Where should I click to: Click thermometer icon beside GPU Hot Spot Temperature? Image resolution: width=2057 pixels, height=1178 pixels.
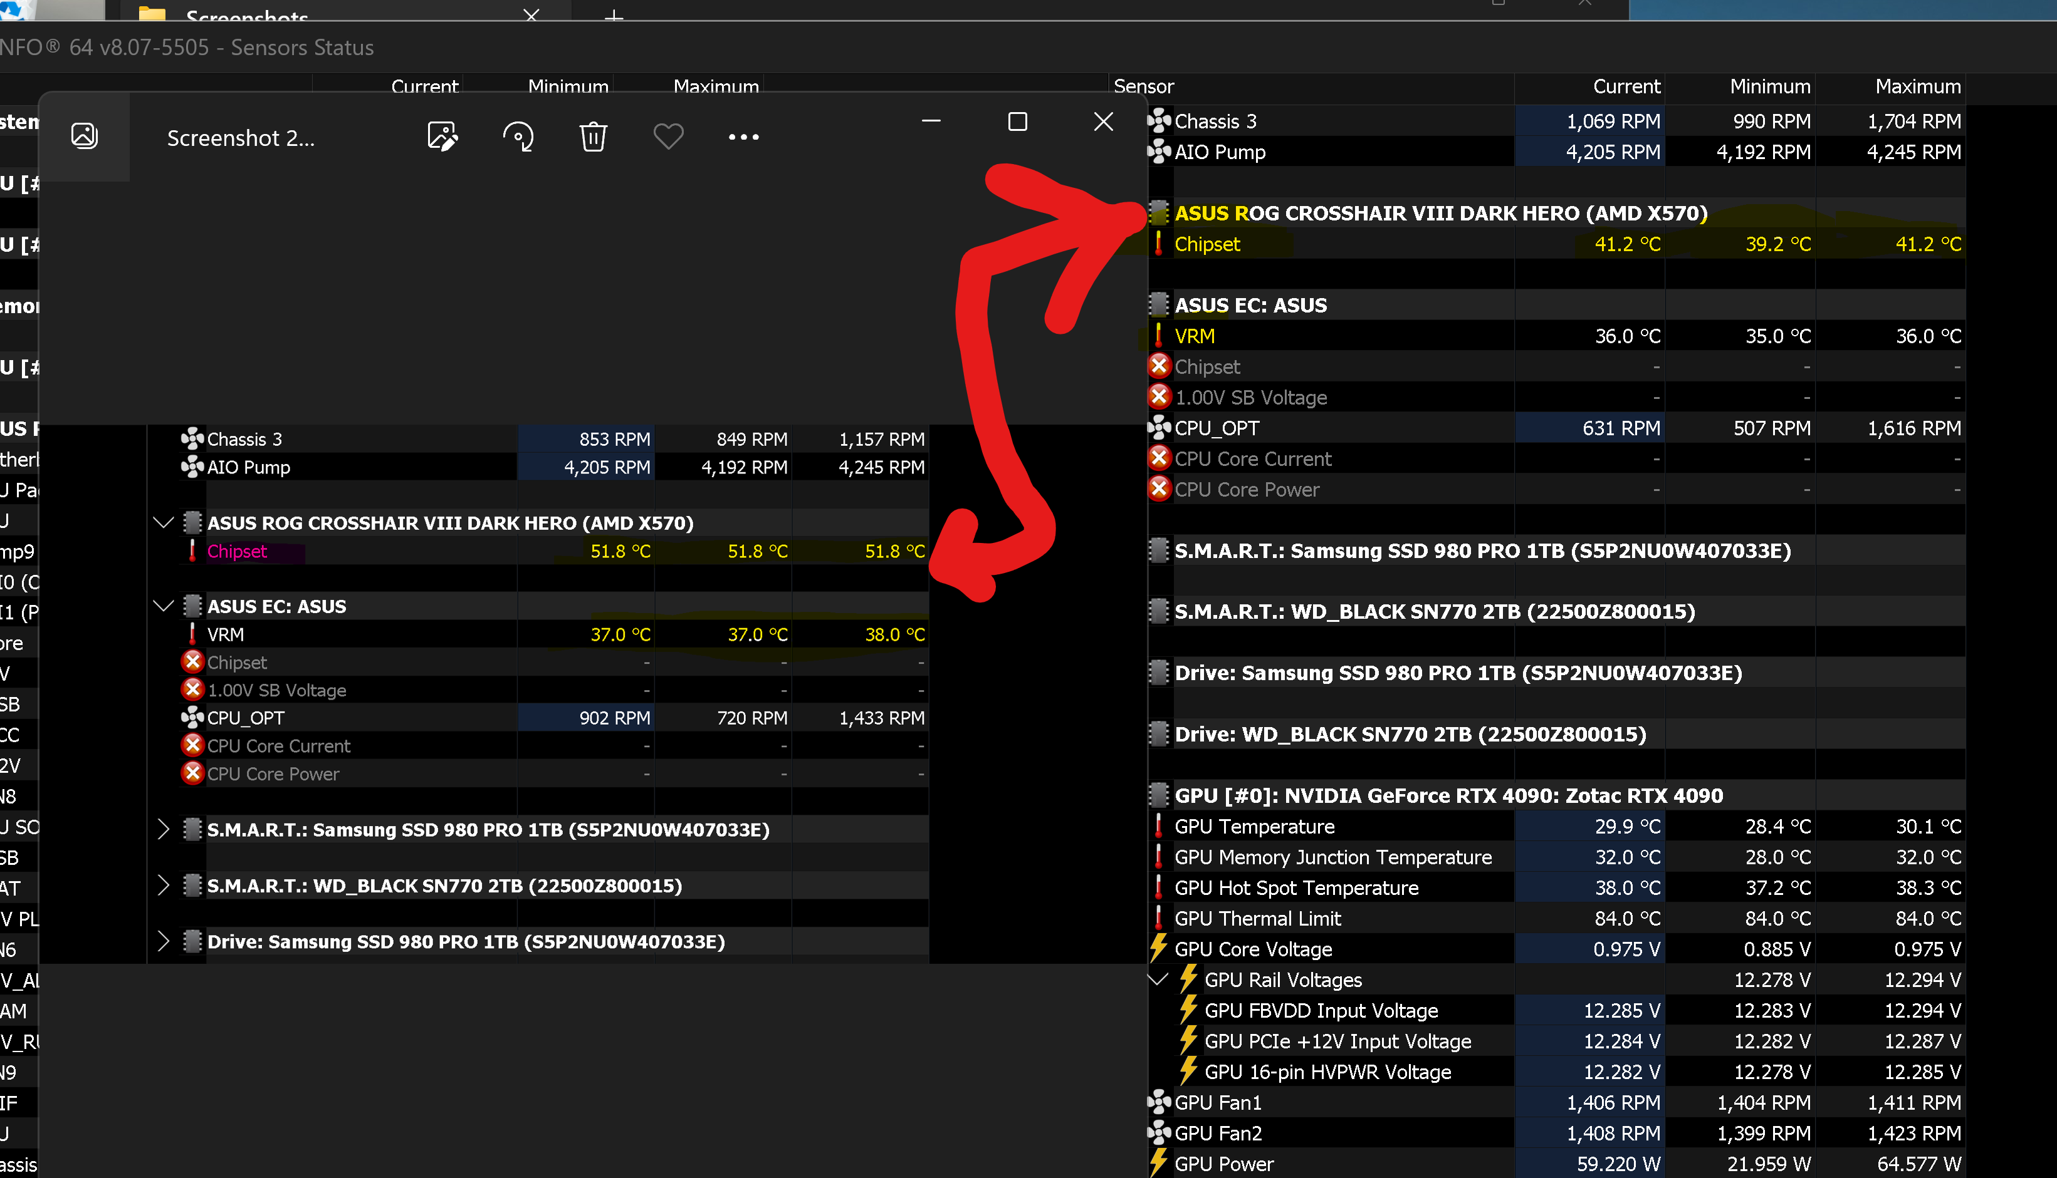[x=1158, y=887]
